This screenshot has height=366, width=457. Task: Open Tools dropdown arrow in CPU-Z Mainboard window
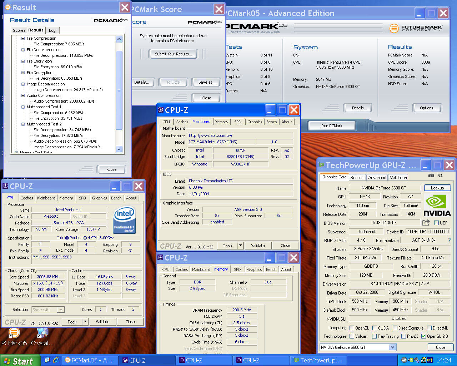240,246
